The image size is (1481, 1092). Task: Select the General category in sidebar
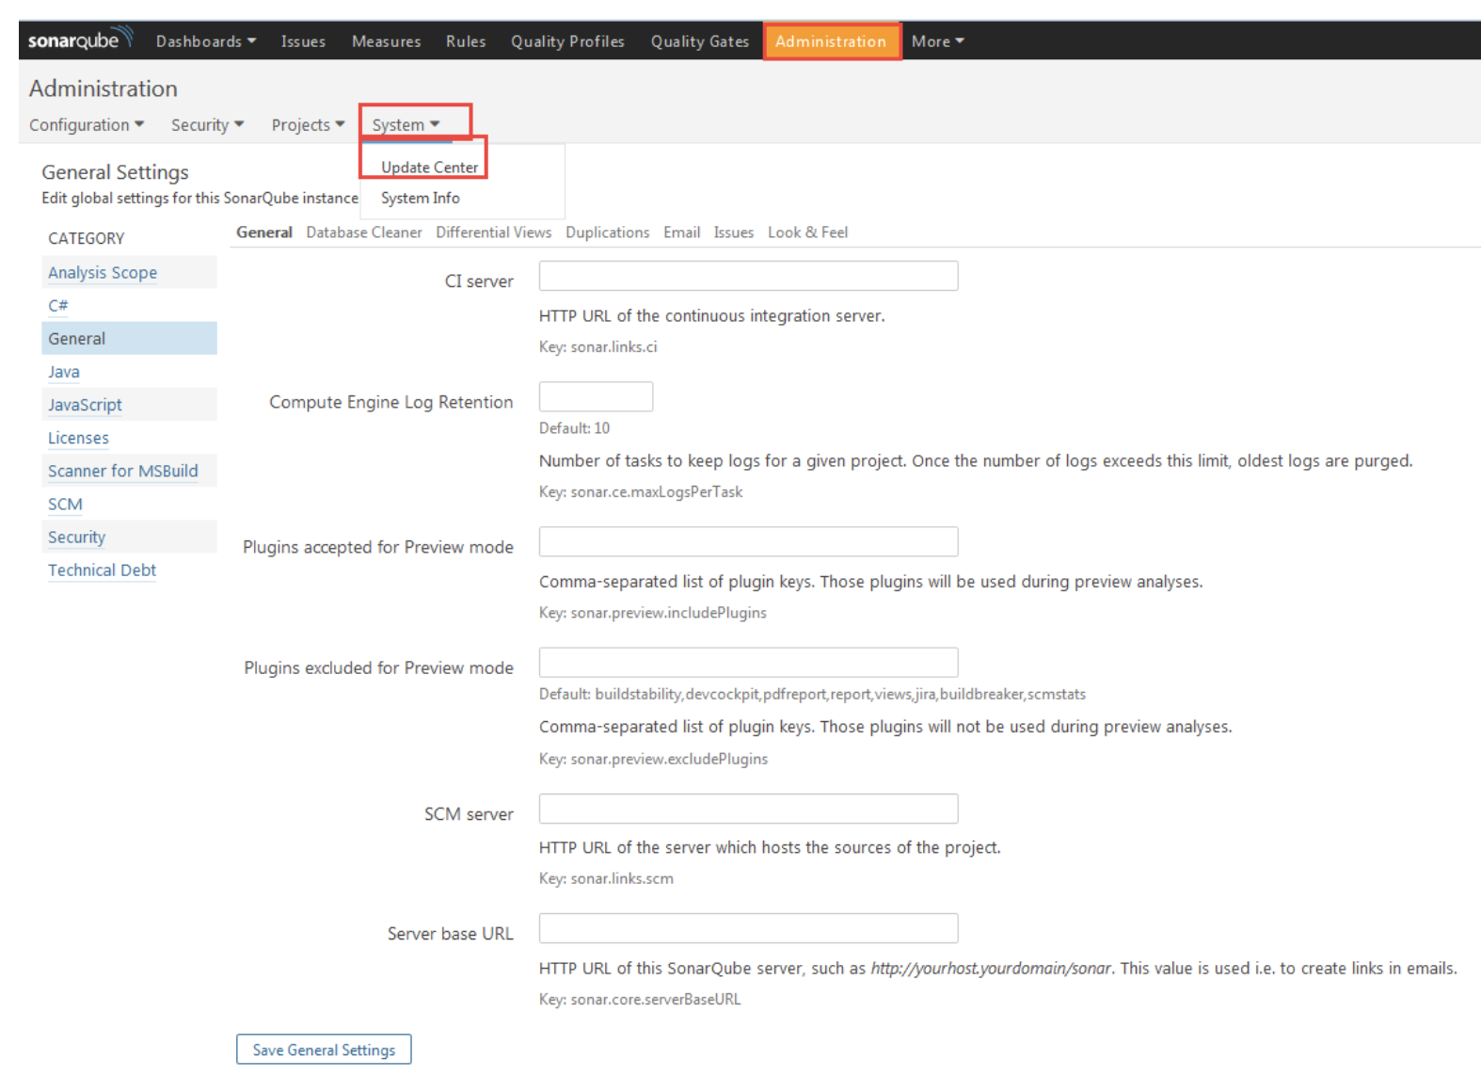(129, 339)
